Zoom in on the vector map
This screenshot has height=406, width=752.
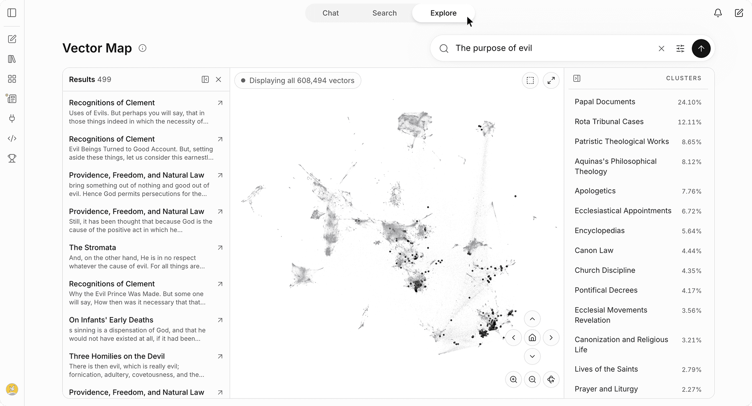point(513,380)
